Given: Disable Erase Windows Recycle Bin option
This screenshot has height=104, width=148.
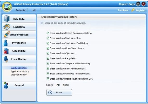Looking at the screenshot, I should [48, 58].
